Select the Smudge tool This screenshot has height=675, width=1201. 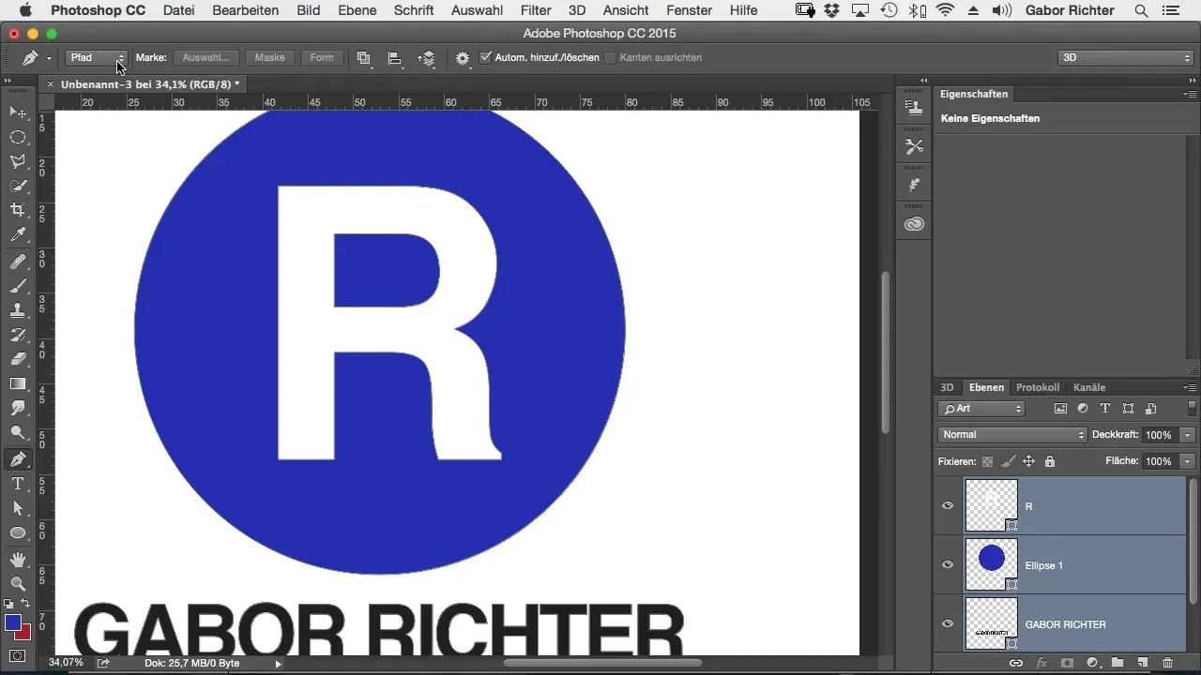point(18,408)
